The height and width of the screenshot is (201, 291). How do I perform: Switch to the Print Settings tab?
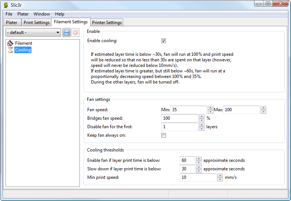pos(37,23)
